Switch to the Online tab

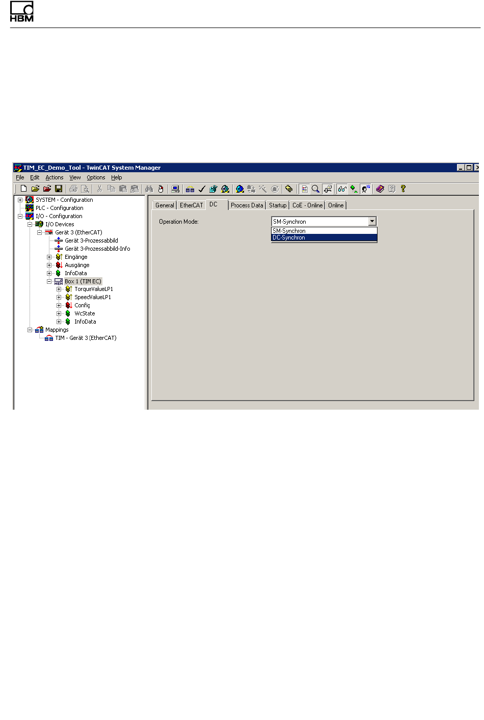click(x=336, y=205)
